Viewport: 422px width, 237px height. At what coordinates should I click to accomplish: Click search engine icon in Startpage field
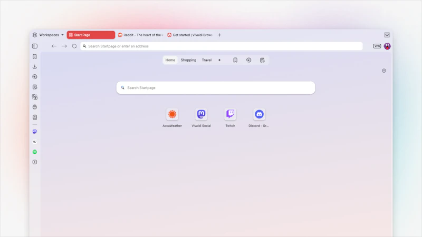click(123, 87)
